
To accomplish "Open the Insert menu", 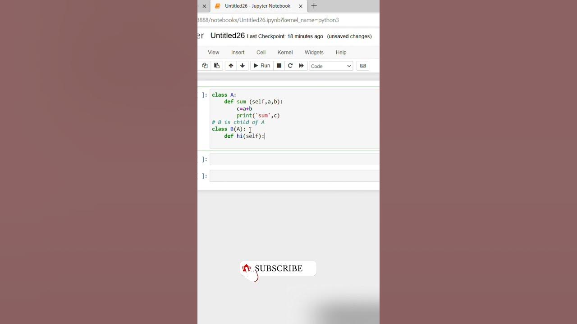I will pyautogui.click(x=238, y=52).
